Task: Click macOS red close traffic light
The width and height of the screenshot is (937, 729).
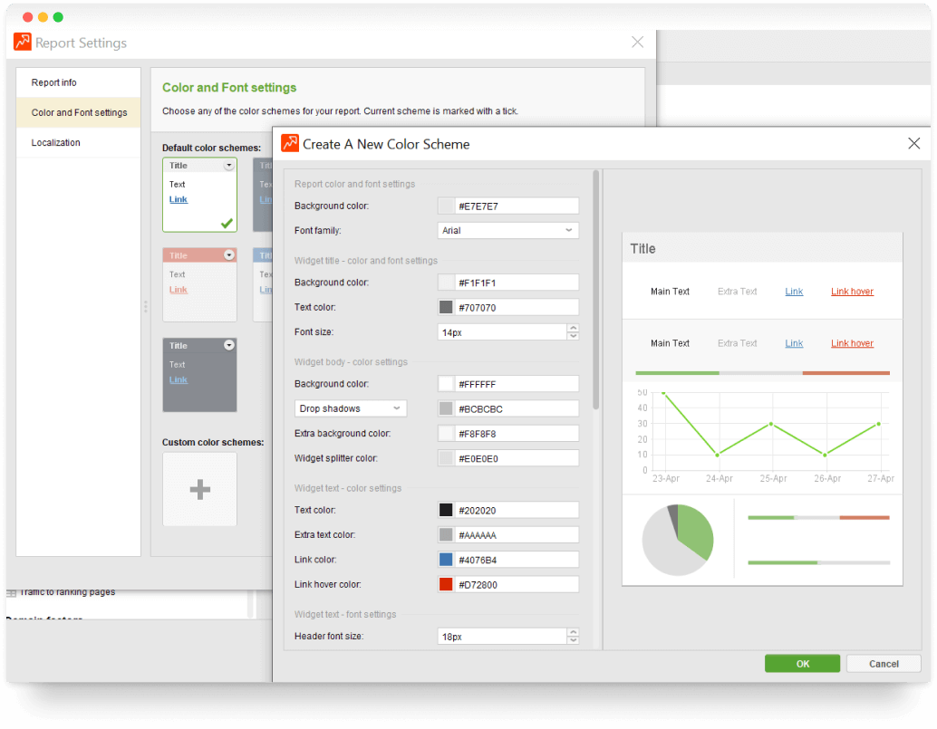Action: (27, 16)
